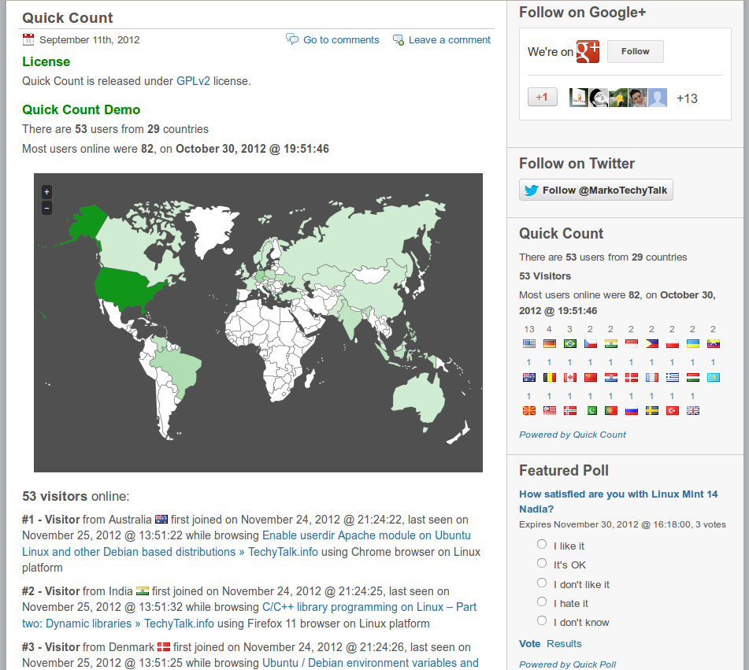Choose "I don't like it" radio button
This screenshot has width=749, height=670.
pos(542,583)
